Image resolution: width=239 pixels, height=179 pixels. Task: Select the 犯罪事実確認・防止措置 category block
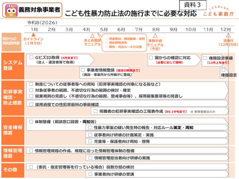pos(13,98)
